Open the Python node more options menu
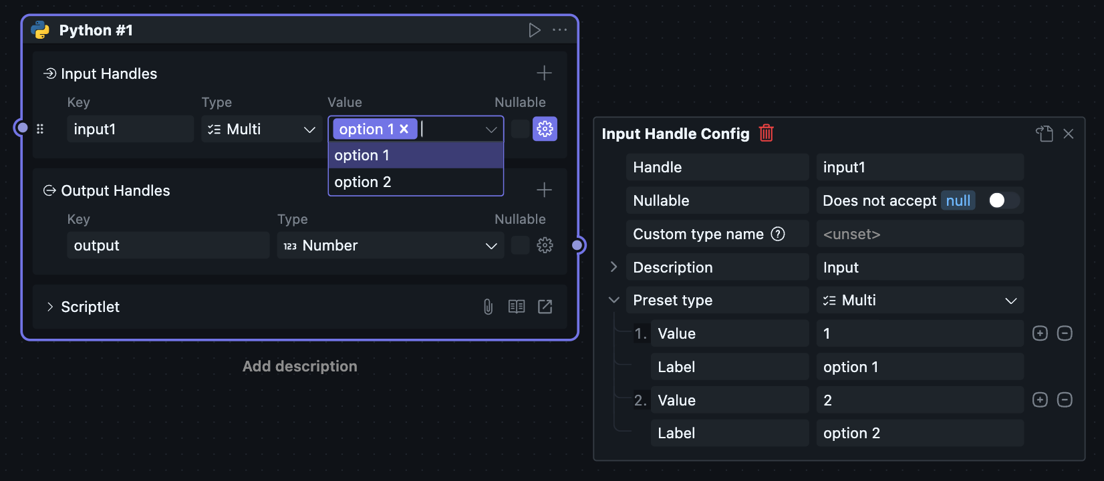 pyautogui.click(x=559, y=30)
